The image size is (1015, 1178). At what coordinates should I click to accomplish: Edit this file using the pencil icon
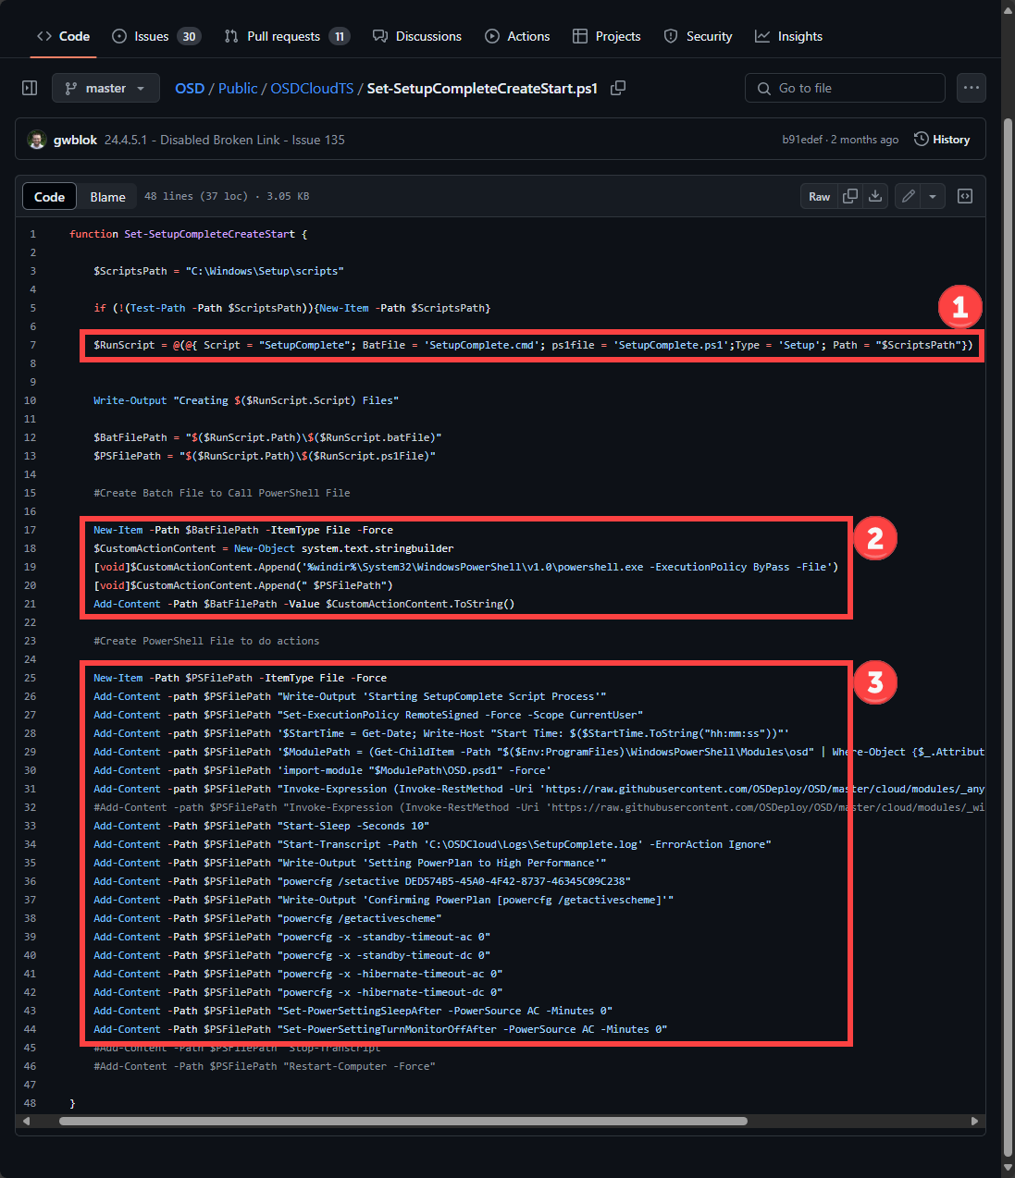tap(908, 196)
